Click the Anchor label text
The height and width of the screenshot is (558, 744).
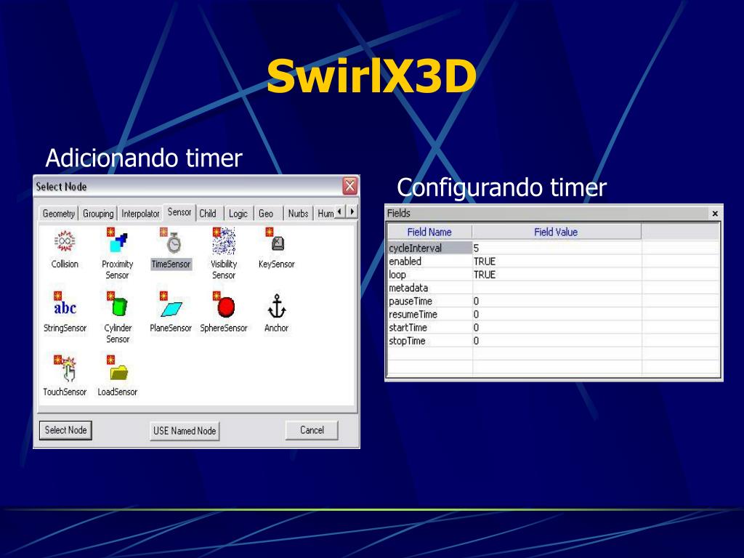277,328
